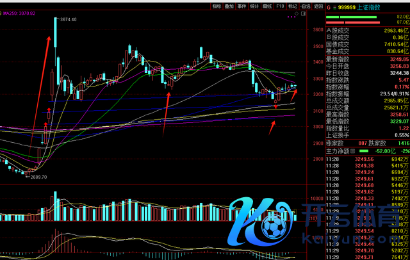Image resolution: width=410 pixels, height=260 pixels.
Task: Click the 统计 statistics button
Action: [x=254, y=6]
